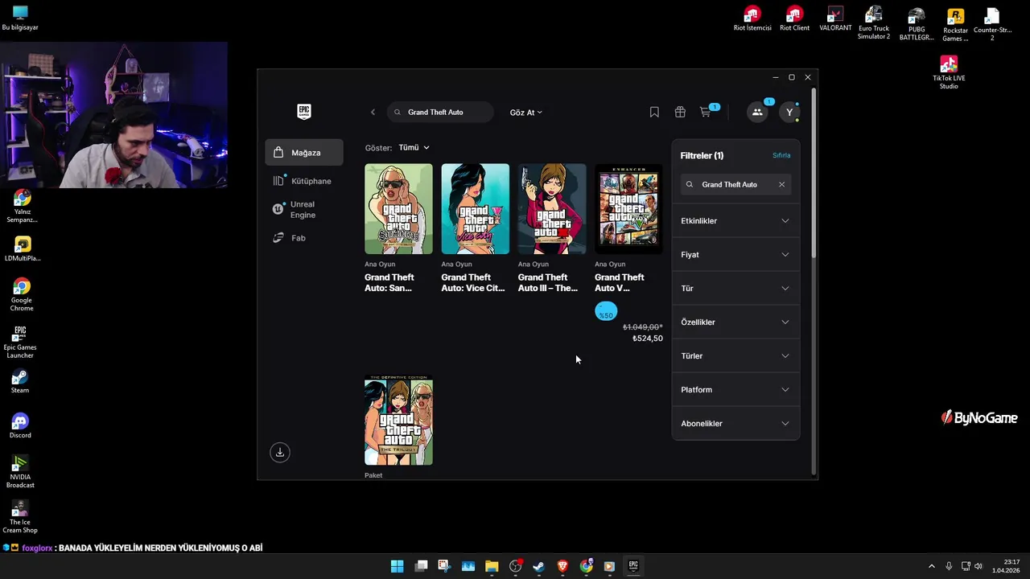Open Brave browser from taskbar
Image resolution: width=1030 pixels, height=579 pixels.
[x=562, y=566]
